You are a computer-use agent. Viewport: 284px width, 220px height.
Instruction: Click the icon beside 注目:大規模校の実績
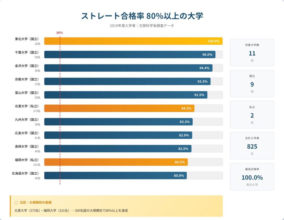pyautogui.click(x=16, y=203)
